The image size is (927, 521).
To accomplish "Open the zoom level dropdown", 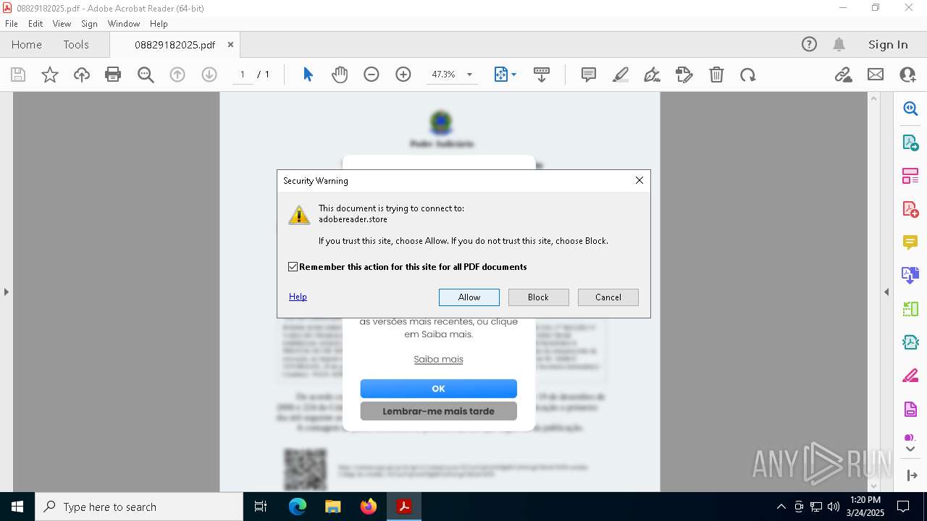I will point(469,75).
